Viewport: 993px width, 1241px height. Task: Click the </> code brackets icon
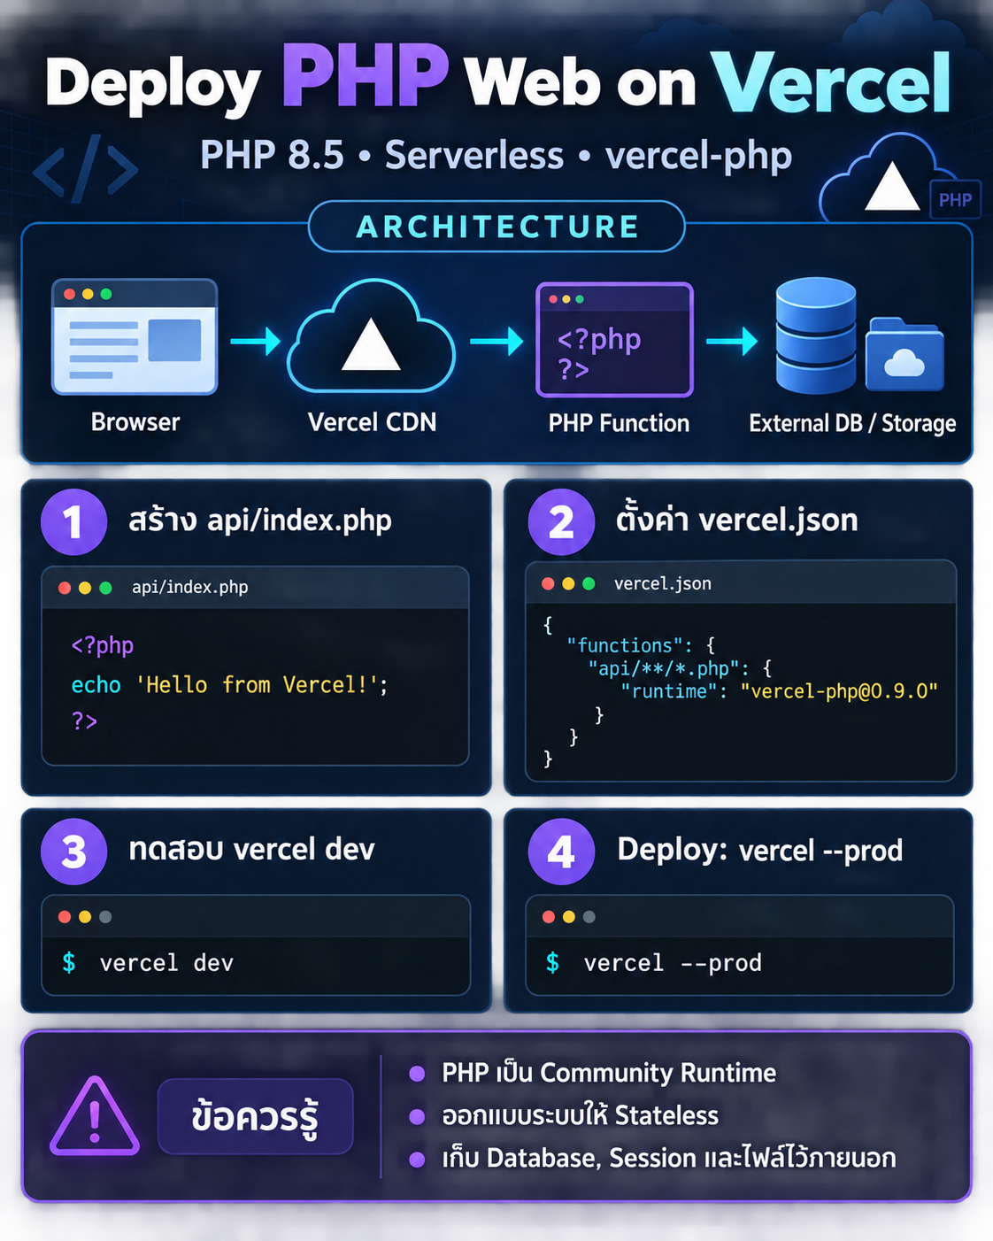click(86, 168)
